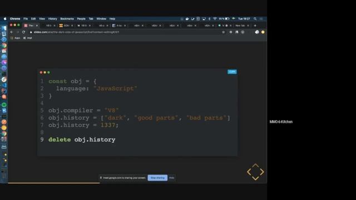Click the browser forward arrow
Image resolution: width=356 pixels, height=200 pixels.
17,32
